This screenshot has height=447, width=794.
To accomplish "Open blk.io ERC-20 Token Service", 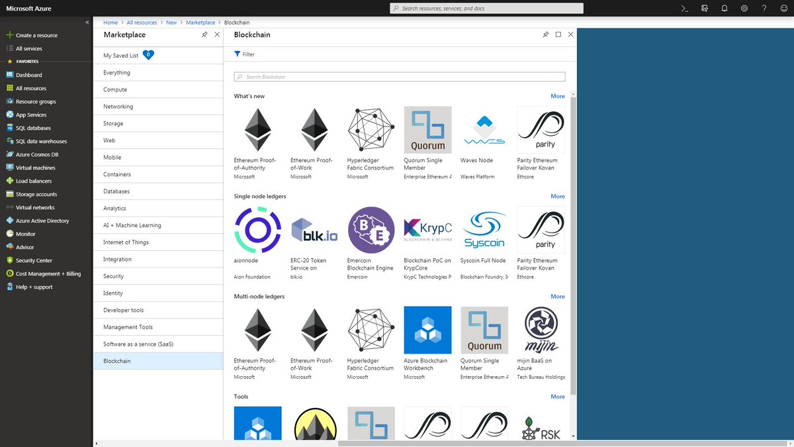I will click(314, 243).
